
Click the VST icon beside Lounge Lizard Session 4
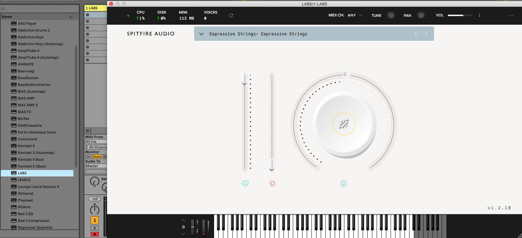14,186
